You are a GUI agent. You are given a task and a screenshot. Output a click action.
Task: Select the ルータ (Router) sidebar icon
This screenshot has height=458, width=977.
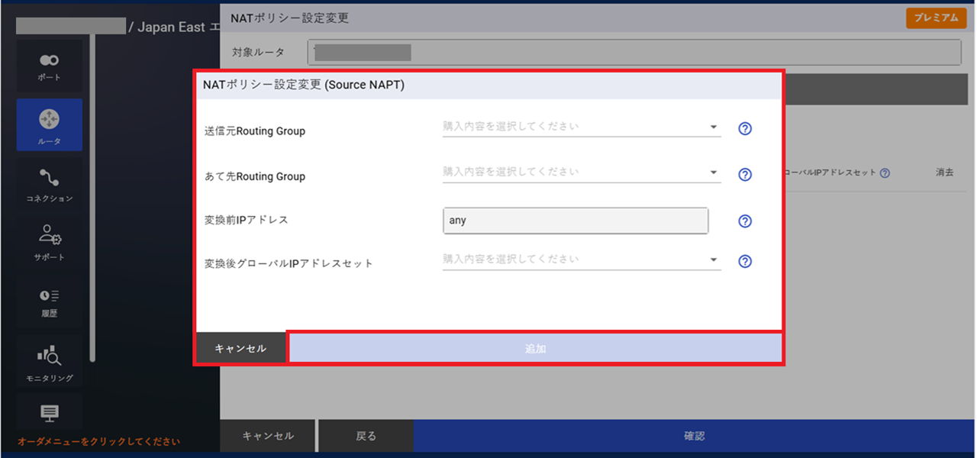(49, 124)
